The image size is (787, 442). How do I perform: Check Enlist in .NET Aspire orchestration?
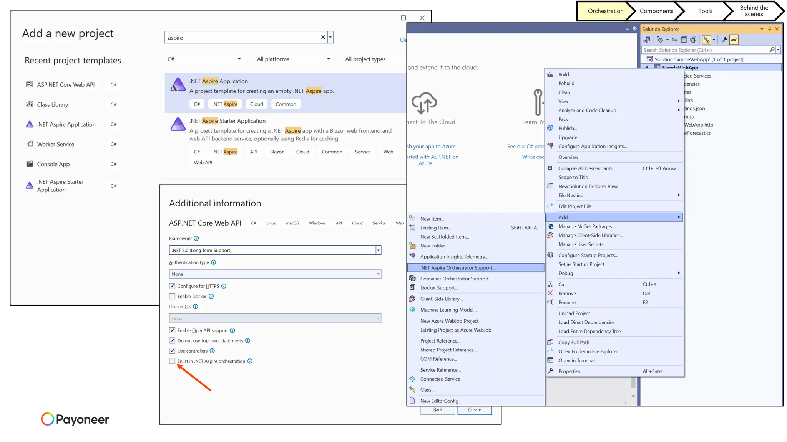pyautogui.click(x=172, y=361)
